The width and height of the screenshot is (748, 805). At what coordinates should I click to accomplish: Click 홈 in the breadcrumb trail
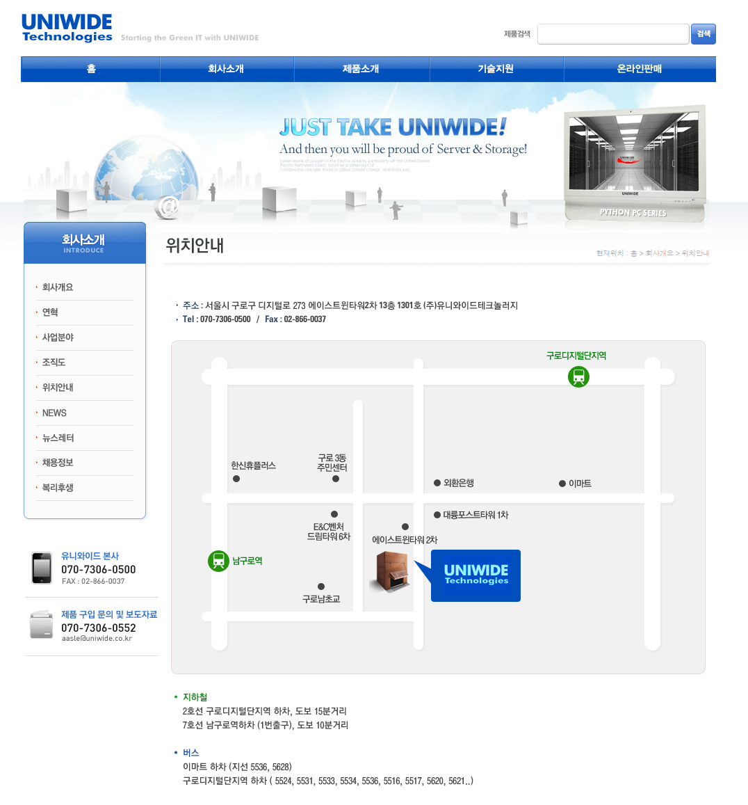tap(633, 254)
